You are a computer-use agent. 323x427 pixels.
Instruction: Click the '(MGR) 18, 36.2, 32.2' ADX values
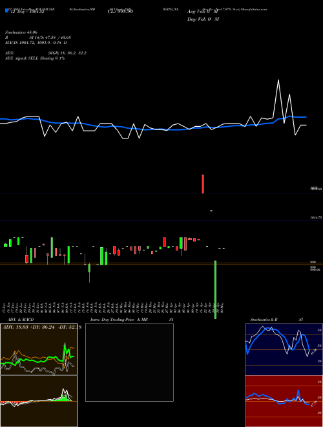pos(67,53)
